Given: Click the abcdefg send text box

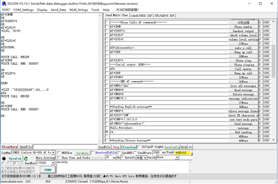Looking at the screenshot, I should (122, 166).
